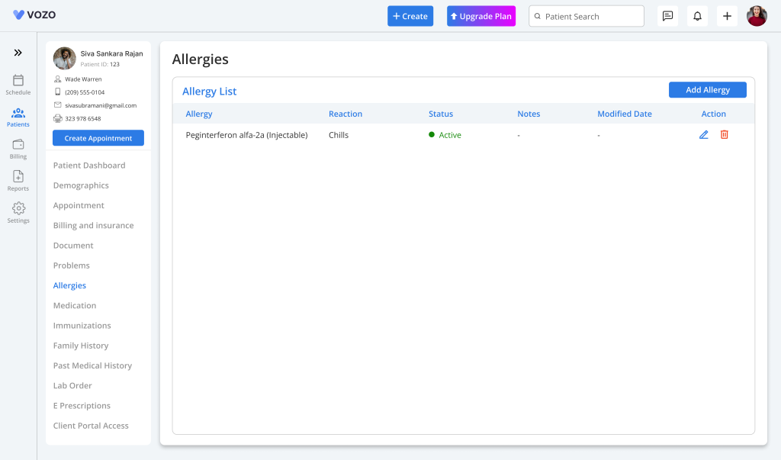The width and height of the screenshot is (781, 460).
Task: Click the Allergy List heading
Action: click(209, 92)
